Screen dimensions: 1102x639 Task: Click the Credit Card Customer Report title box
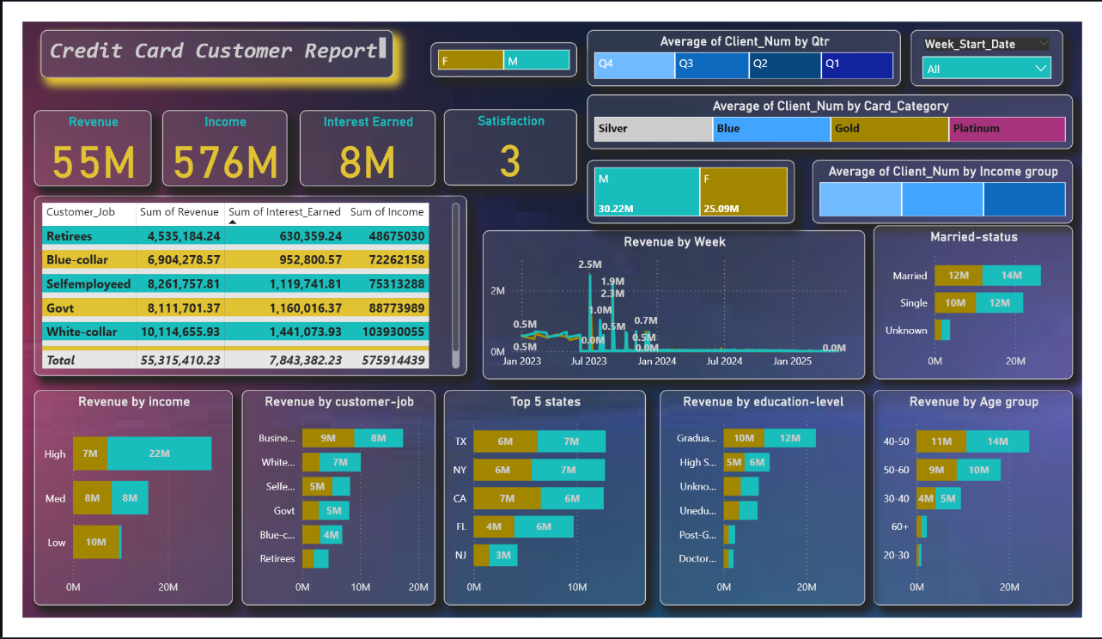coord(219,52)
